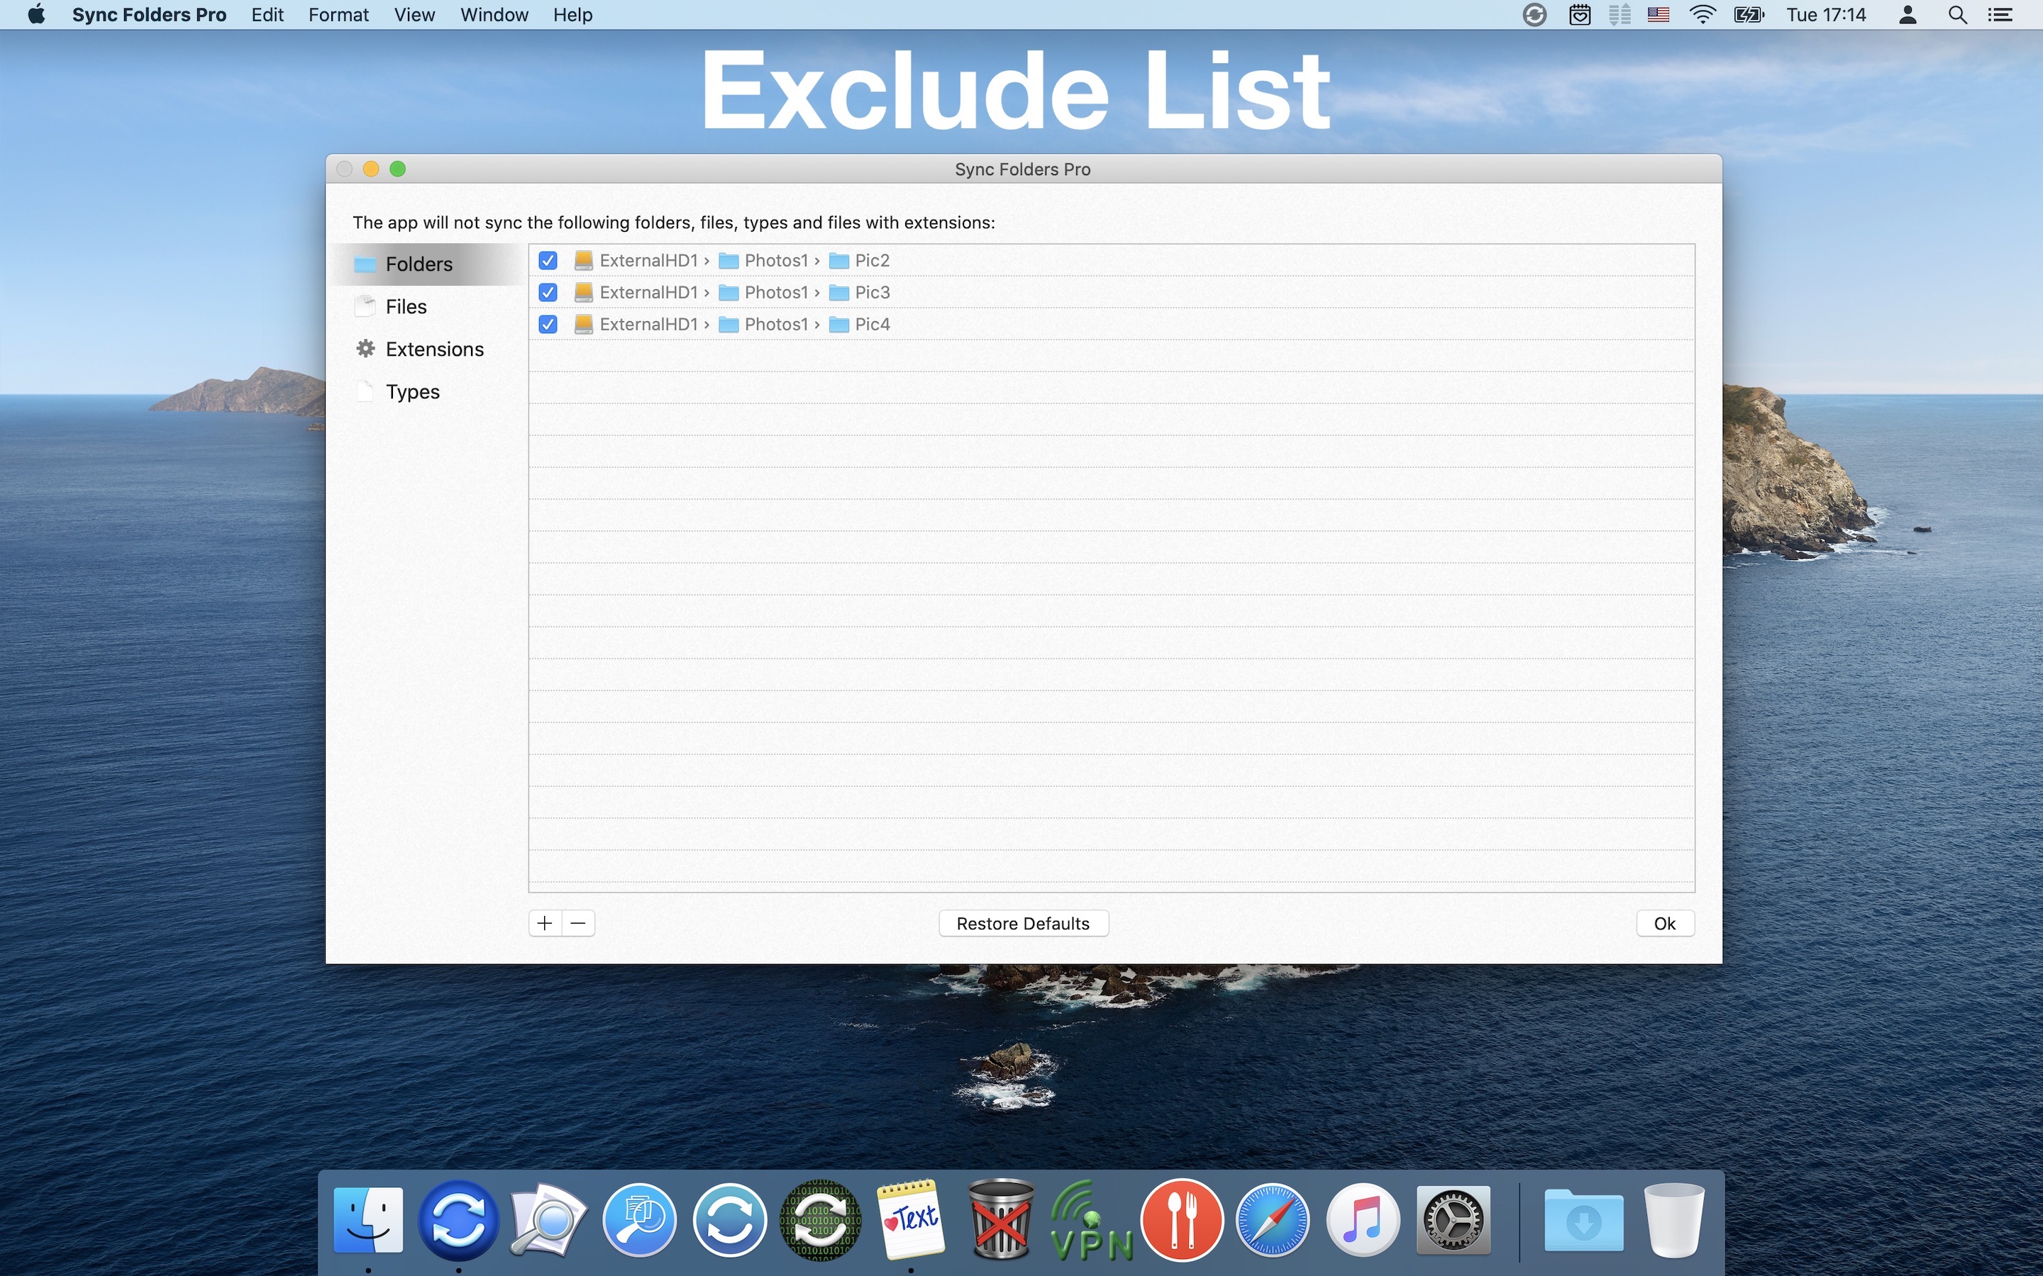Open Sync Folders Pro in the Dock
Viewport: 2043px width, 1276px height.
pos(456,1219)
